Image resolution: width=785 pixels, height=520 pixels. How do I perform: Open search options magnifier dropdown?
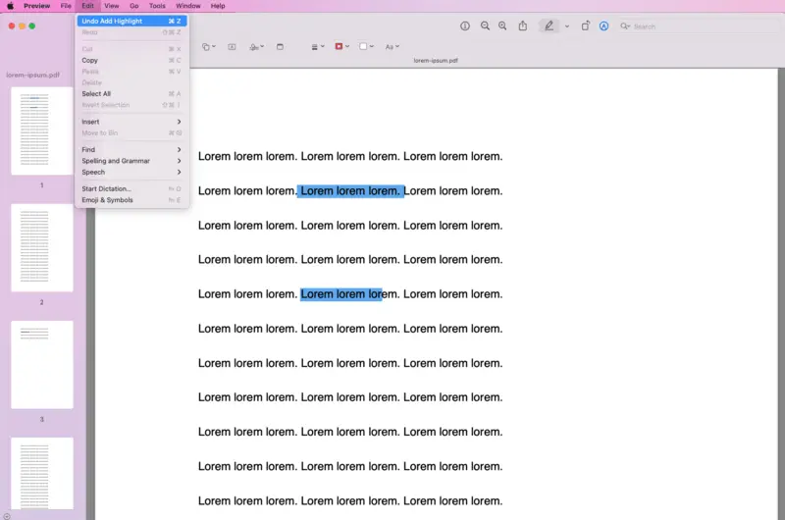(625, 26)
